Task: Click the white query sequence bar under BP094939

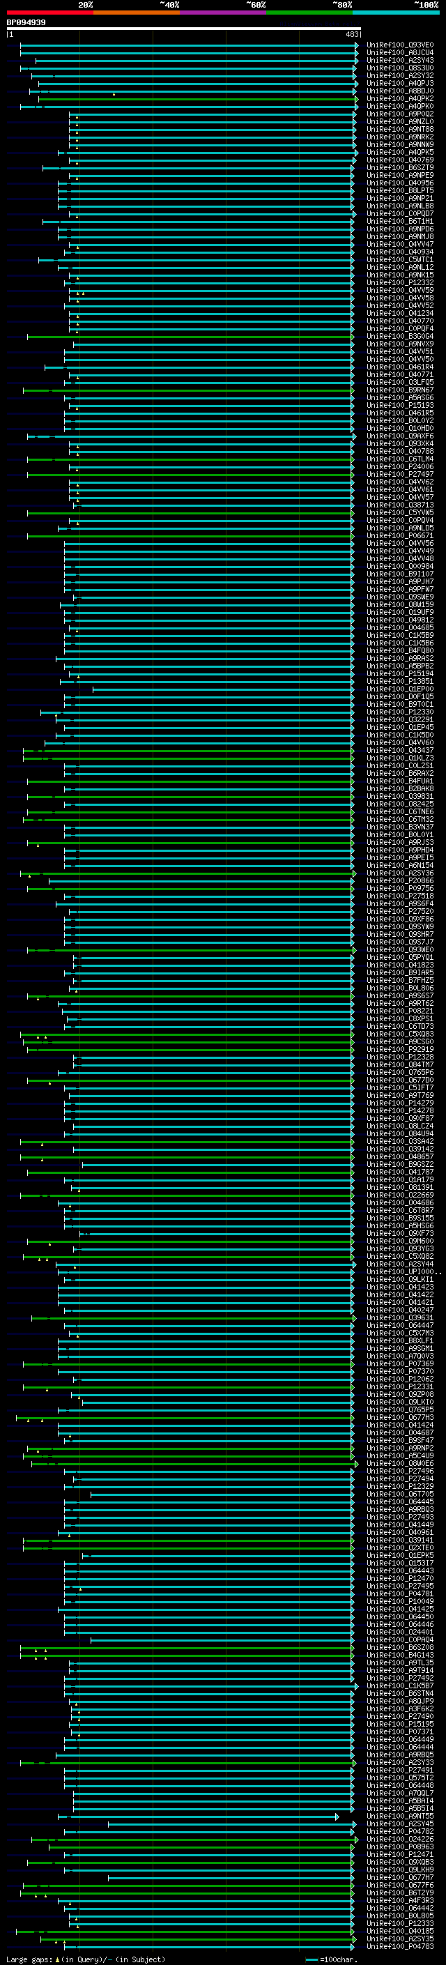Action: pyautogui.click(x=184, y=29)
